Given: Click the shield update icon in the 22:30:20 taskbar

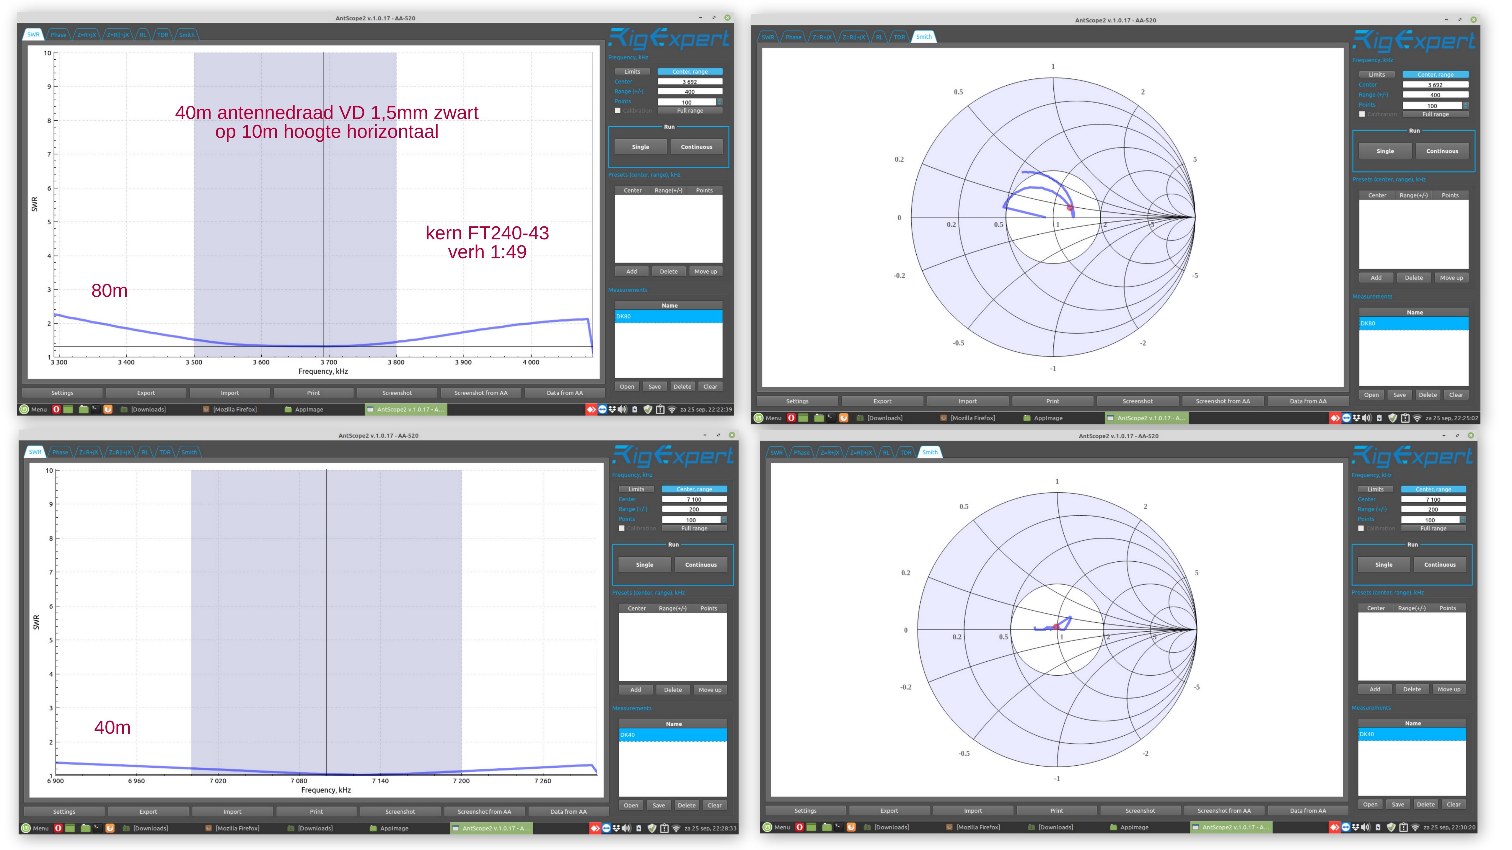Looking at the screenshot, I should pyautogui.click(x=1391, y=827).
